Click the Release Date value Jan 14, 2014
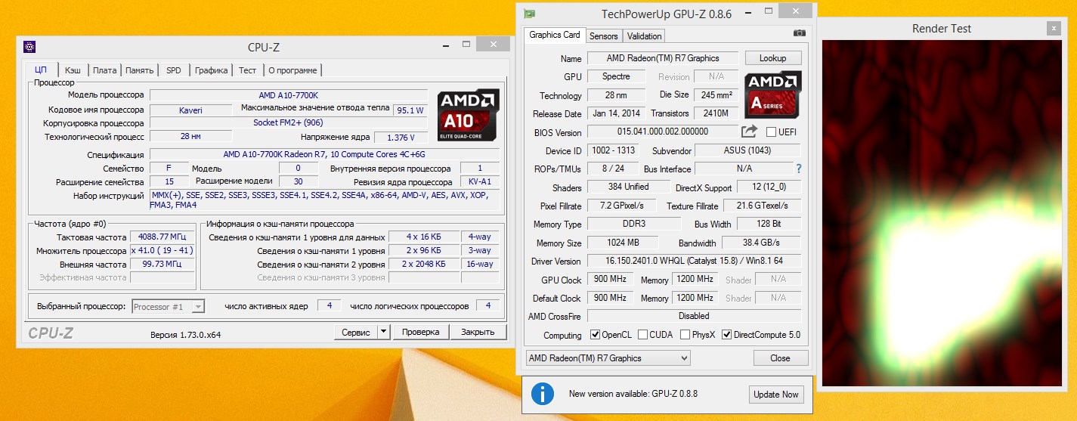The height and width of the screenshot is (421, 1077). pos(617,113)
